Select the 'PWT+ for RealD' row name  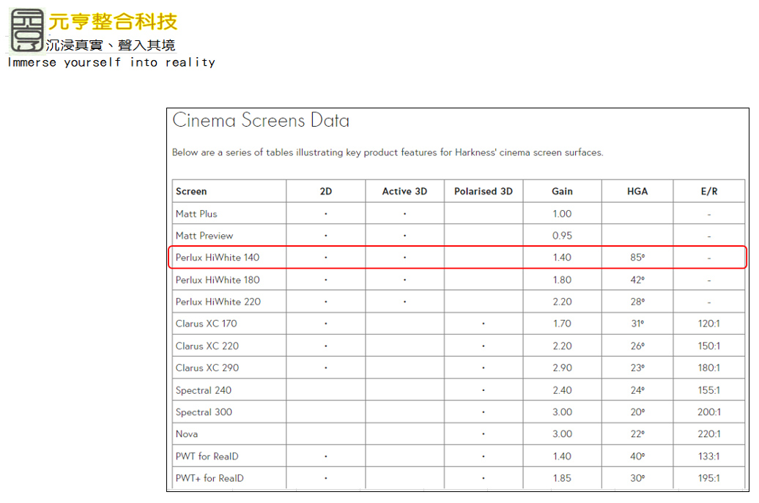pos(210,478)
